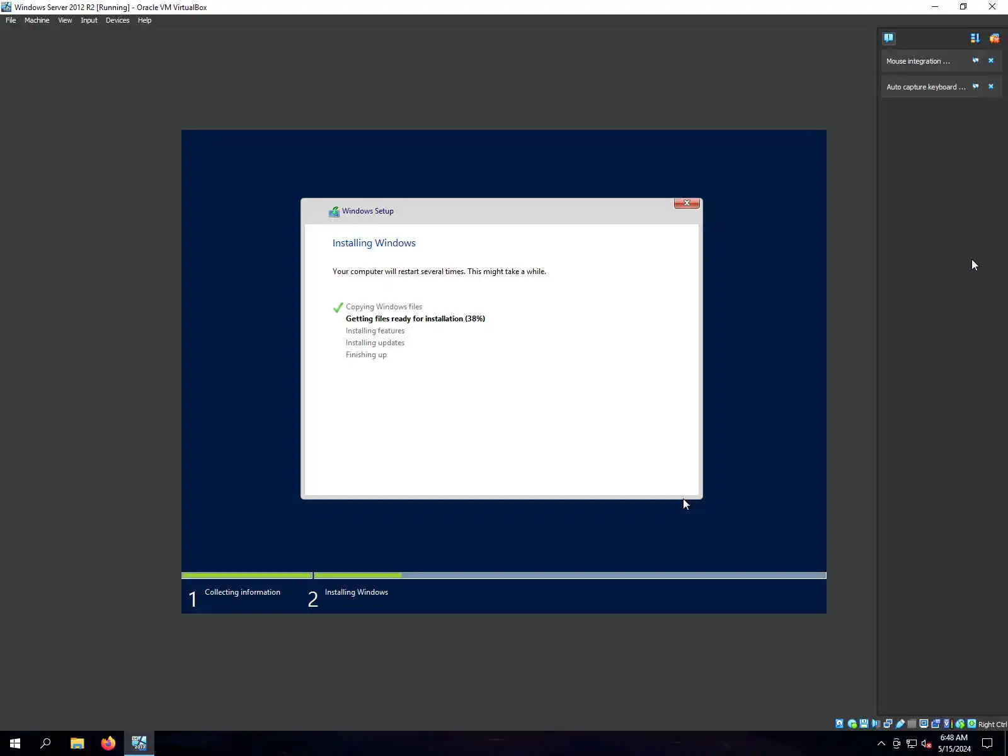1008x756 pixels.
Task: Click the optical disc indicator in VM status bar
Action: pos(852,724)
